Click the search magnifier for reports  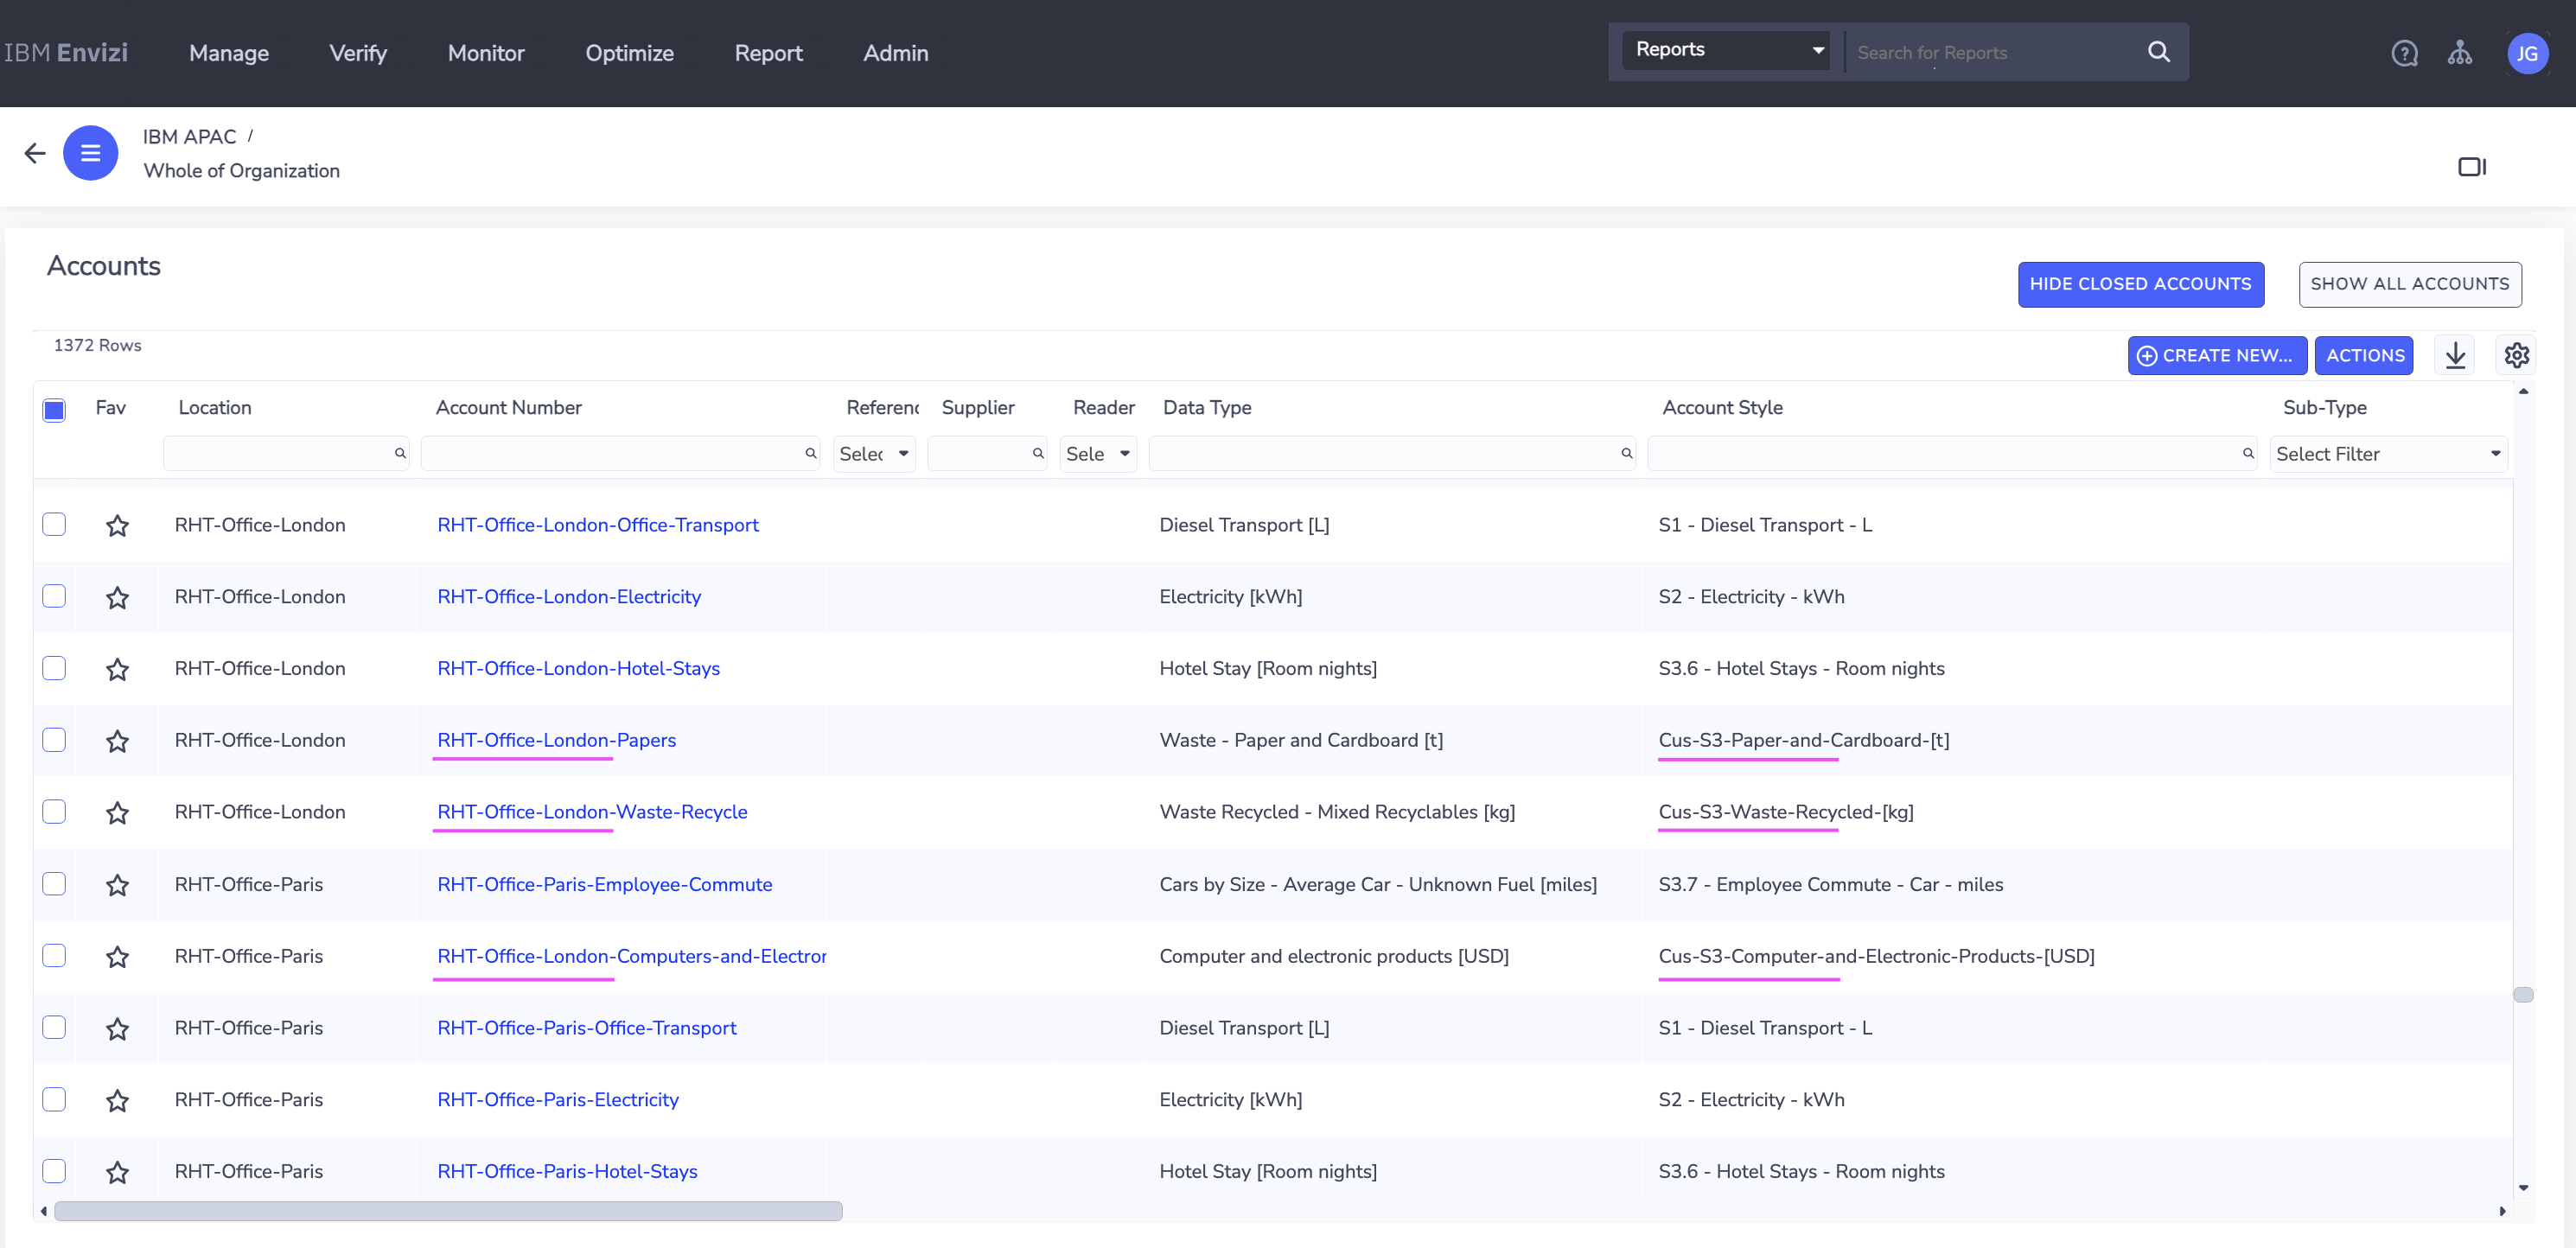(2158, 52)
